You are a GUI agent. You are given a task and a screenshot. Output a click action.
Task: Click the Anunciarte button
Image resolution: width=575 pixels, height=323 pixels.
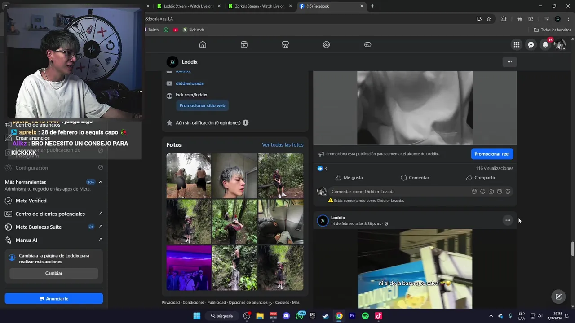tap(54, 299)
